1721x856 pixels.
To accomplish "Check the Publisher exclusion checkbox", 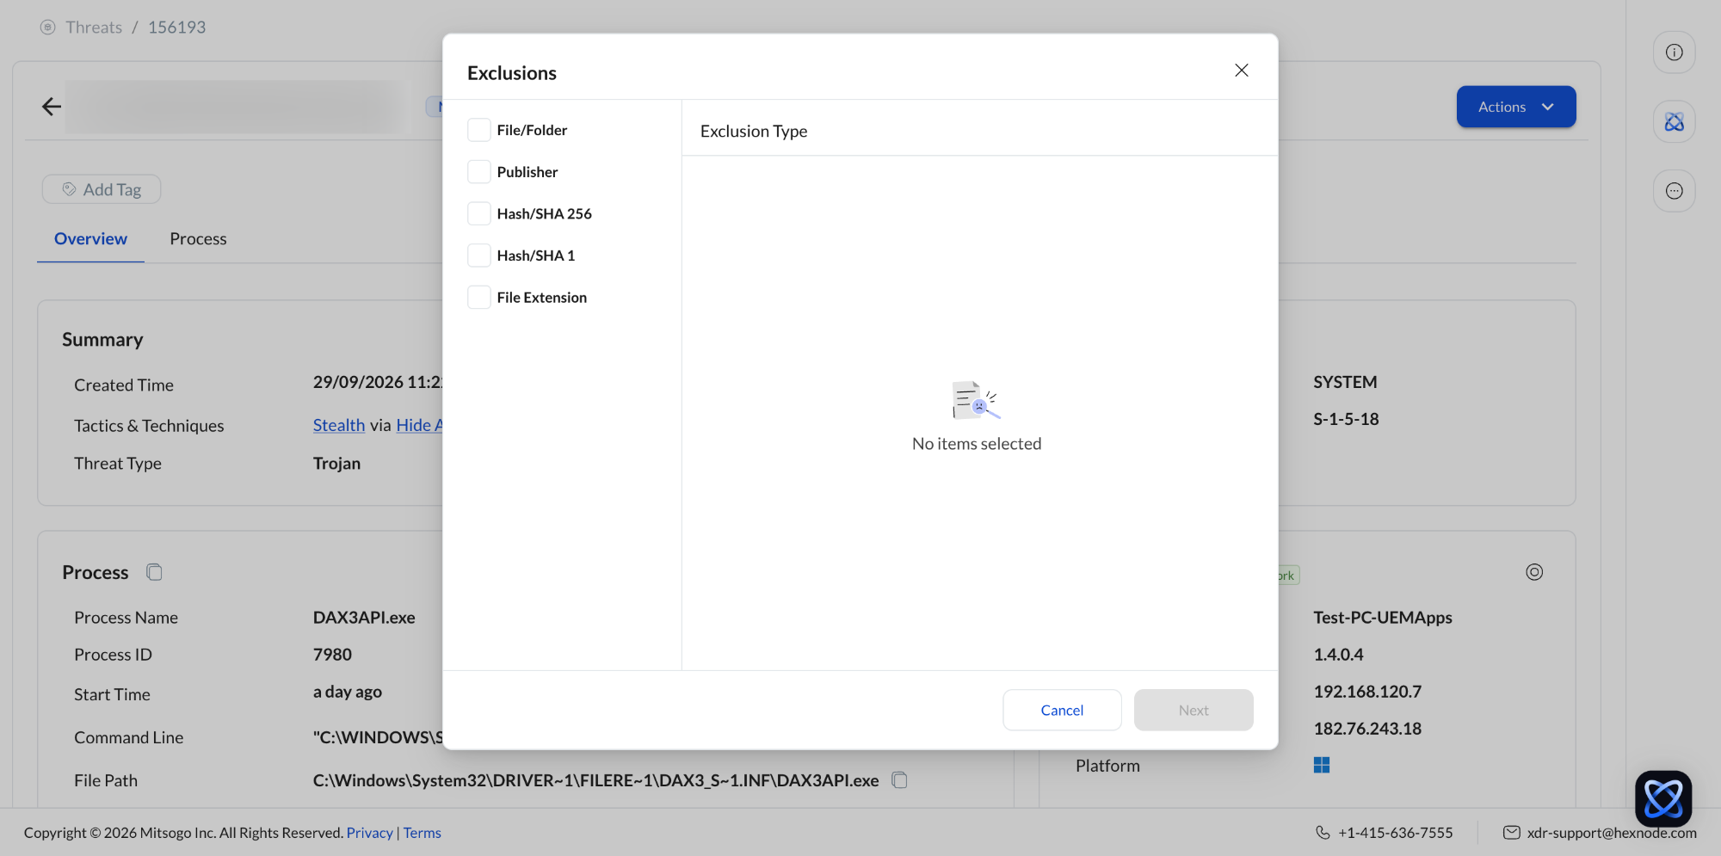I will coord(479,172).
